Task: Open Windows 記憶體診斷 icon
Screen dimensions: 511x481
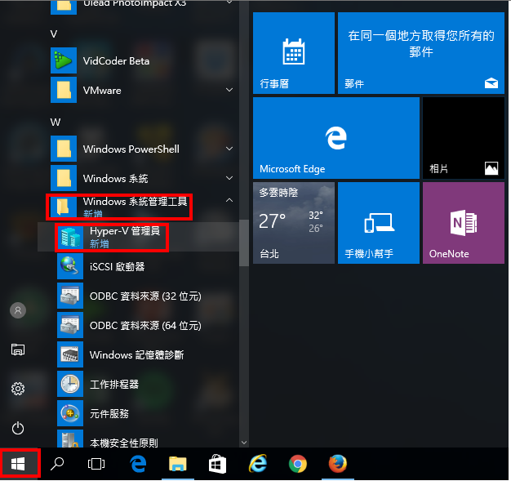Action: click(x=70, y=354)
